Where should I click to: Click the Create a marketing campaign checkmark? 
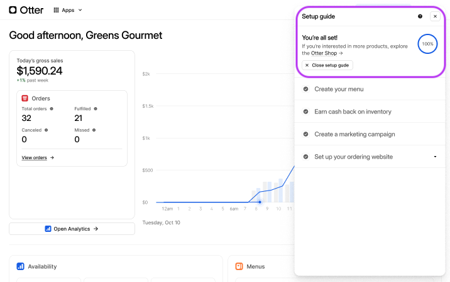[305, 134]
